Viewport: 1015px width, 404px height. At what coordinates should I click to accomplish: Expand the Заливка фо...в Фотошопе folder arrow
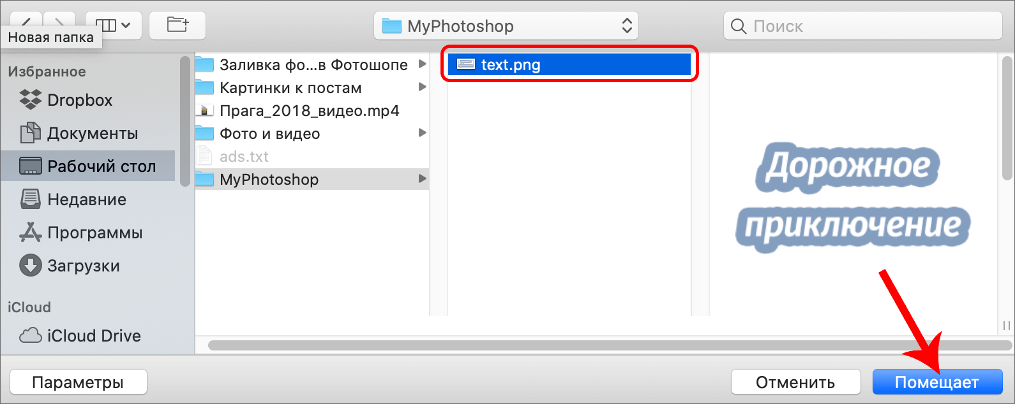[422, 64]
